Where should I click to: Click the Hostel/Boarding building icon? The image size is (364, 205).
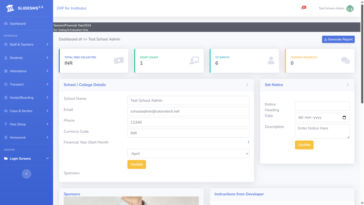click(x=6, y=98)
